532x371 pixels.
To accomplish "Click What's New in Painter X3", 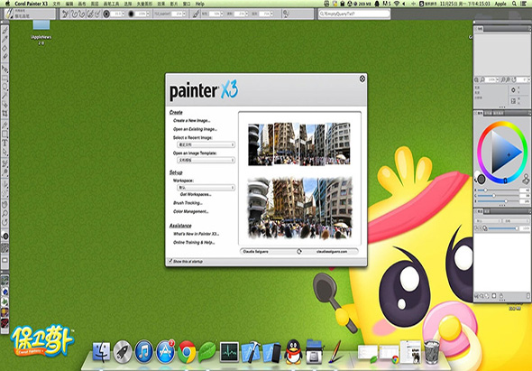I will (196, 234).
